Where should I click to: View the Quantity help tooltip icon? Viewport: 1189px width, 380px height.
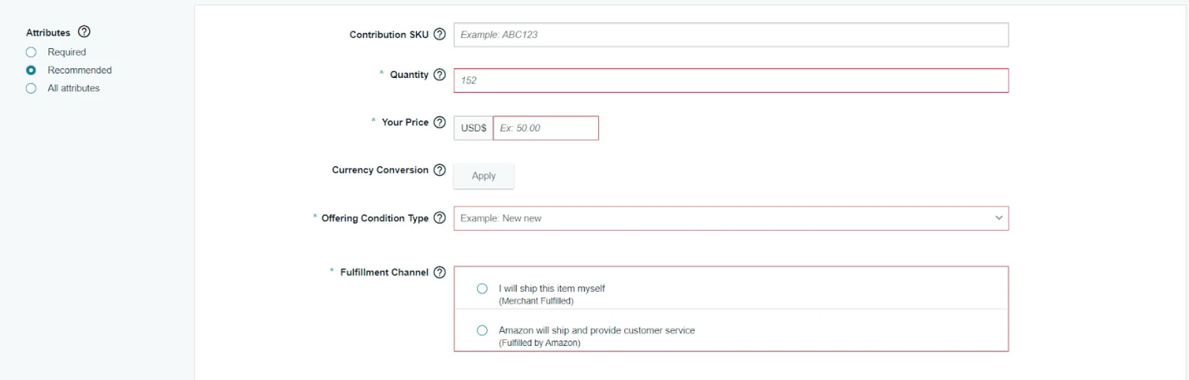[440, 74]
